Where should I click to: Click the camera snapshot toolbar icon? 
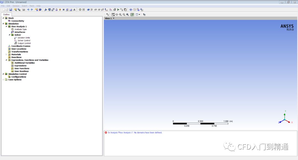tap(23, 10)
